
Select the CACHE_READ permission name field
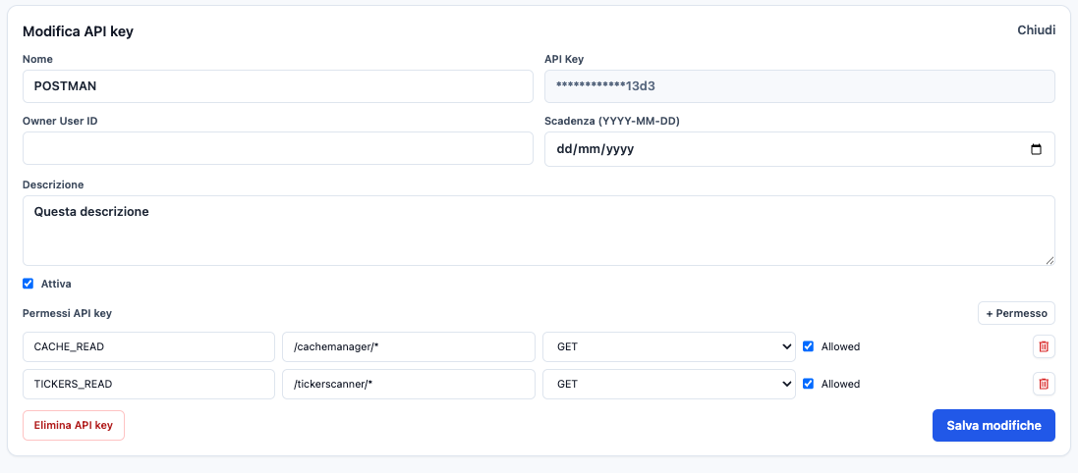pyautogui.click(x=148, y=346)
